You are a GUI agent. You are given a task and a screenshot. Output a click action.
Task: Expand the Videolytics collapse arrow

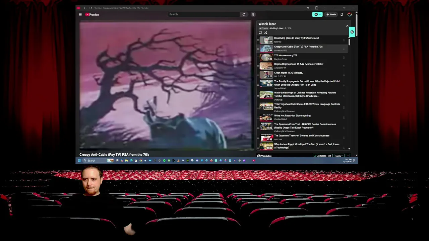(348, 156)
